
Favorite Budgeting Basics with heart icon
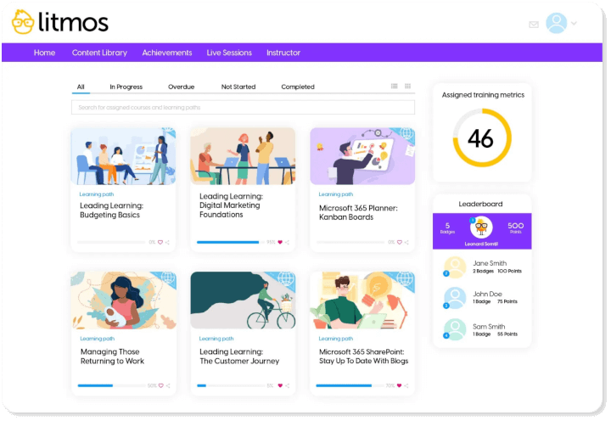coord(160,242)
